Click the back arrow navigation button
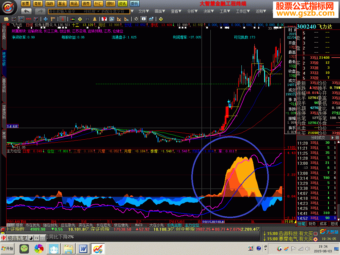The width and height of the screenshot is (340, 255). [27, 11]
